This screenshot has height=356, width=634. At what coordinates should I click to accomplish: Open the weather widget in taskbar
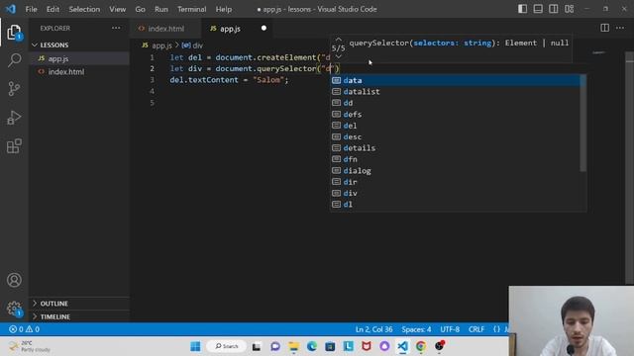(x=30, y=346)
